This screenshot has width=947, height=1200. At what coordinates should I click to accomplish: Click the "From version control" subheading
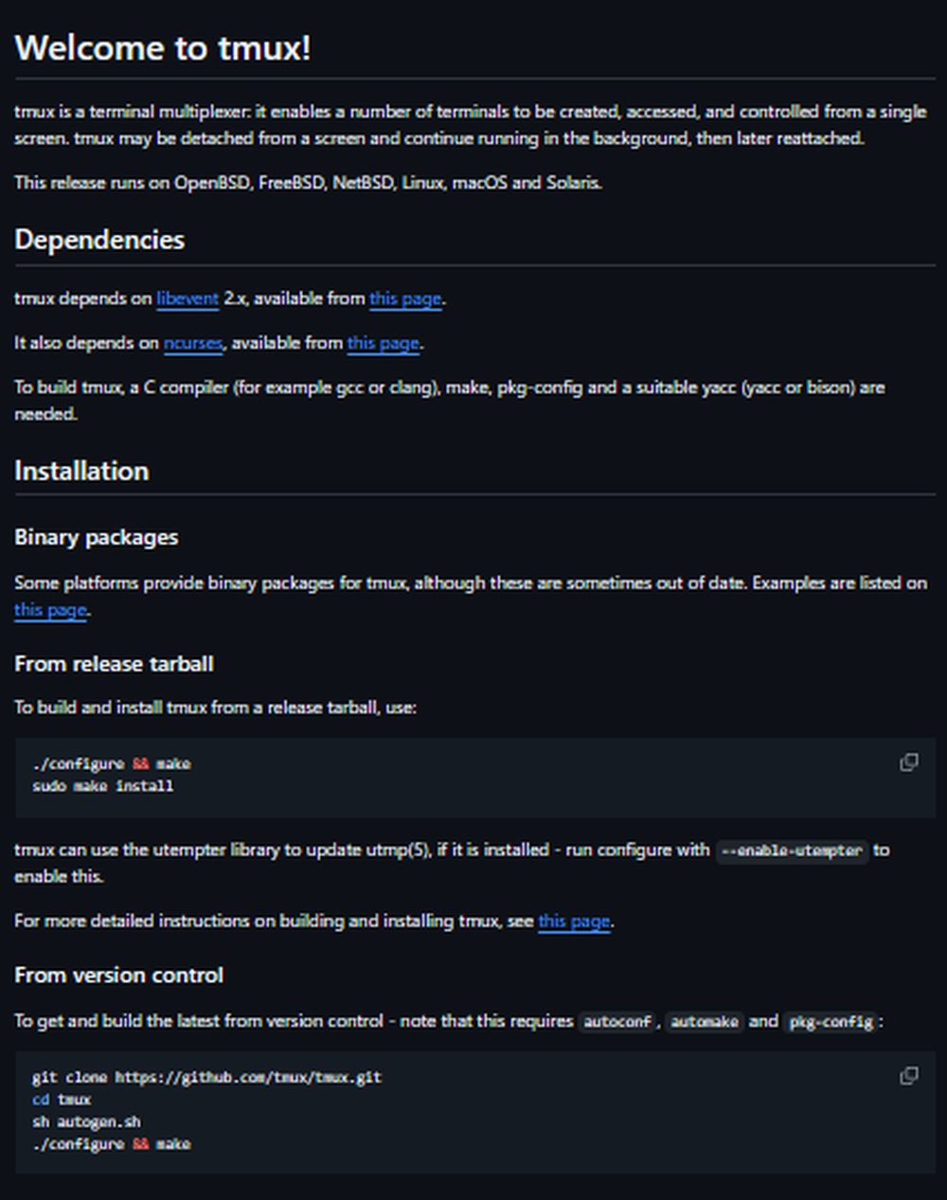119,975
